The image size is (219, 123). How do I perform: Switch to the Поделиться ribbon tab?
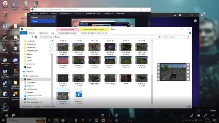click(x=43, y=33)
